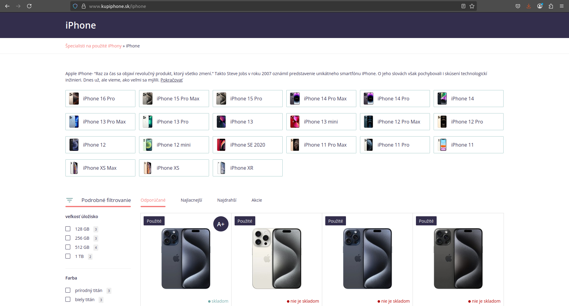Open the downloads panel icon
569x306 pixels.
point(529,6)
